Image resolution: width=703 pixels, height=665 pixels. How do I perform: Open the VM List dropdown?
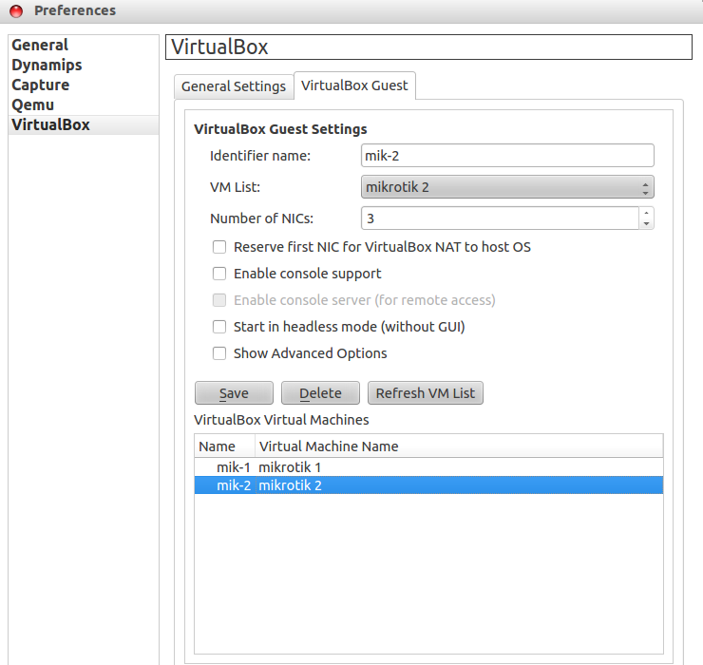point(507,187)
